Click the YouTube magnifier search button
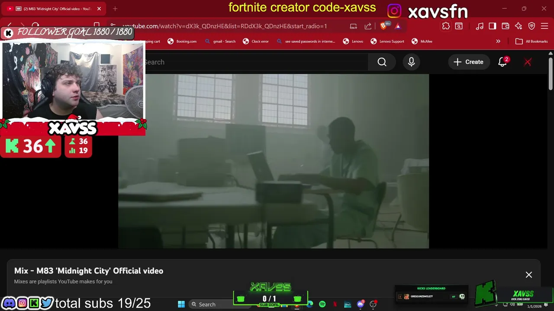This screenshot has width=554, height=311. pyautogui.click(x=382, y=62)
